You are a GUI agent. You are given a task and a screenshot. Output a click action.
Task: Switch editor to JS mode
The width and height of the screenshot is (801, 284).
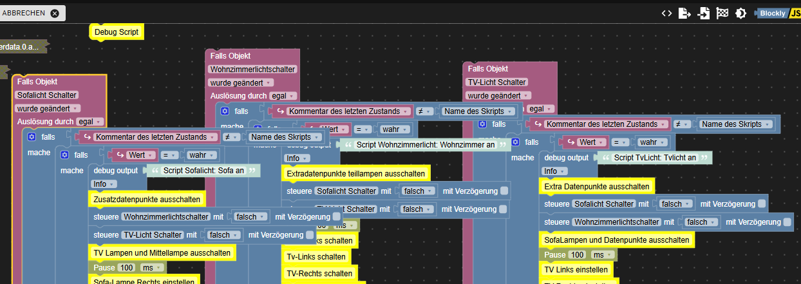795,13
